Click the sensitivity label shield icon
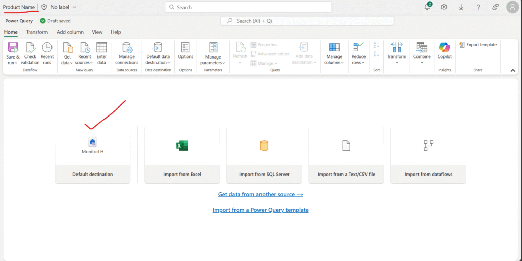Viewport: 522px width, 261px height. click(44, 7)
